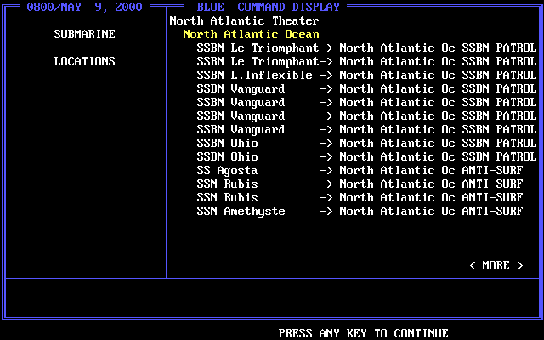Select the first SSN Rubis entry
Image resolution: width=544 pixels, height=340 pixels.
pos(227,184)
